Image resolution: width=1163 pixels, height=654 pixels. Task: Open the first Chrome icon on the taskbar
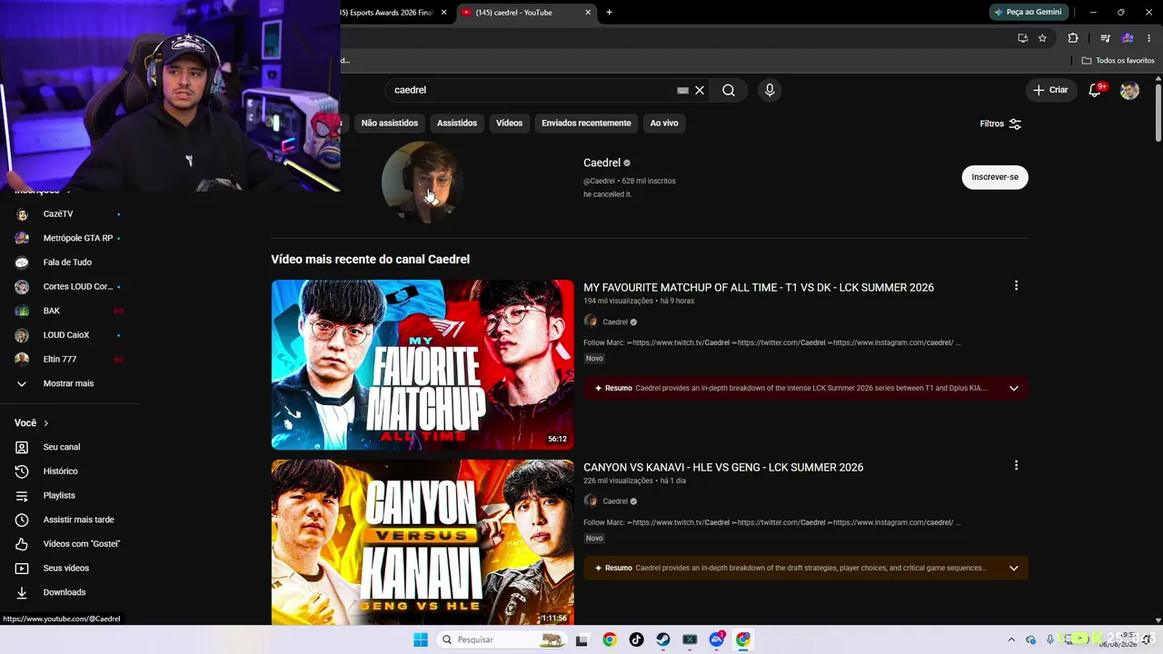(610, 639)
